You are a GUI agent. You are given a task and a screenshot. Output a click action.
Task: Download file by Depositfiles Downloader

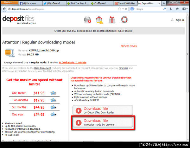coord(103,110)
